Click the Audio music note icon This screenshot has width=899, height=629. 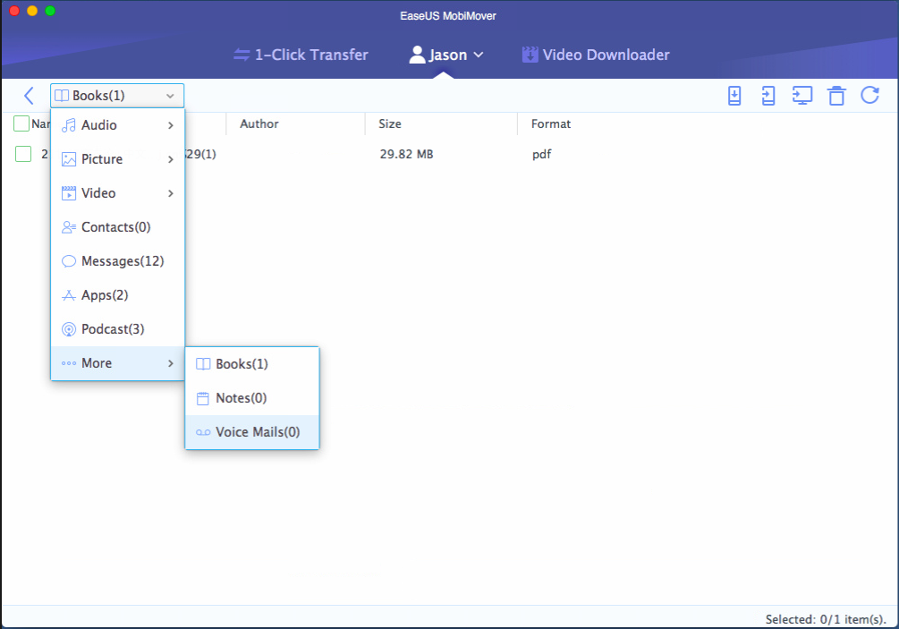68,125
